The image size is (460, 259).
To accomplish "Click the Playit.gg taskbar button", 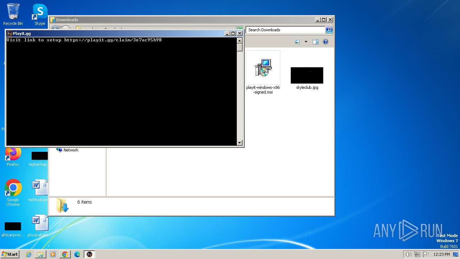I will [89, 254].
